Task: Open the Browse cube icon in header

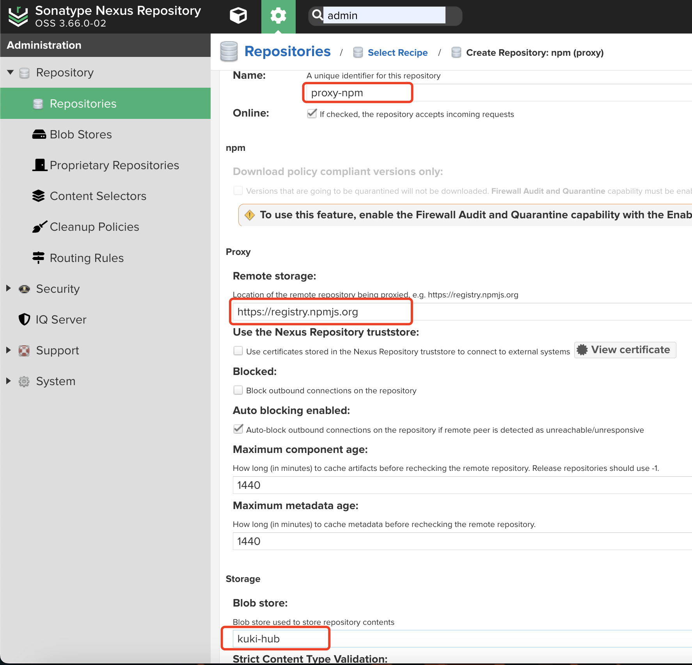Action: click(238, 16)
